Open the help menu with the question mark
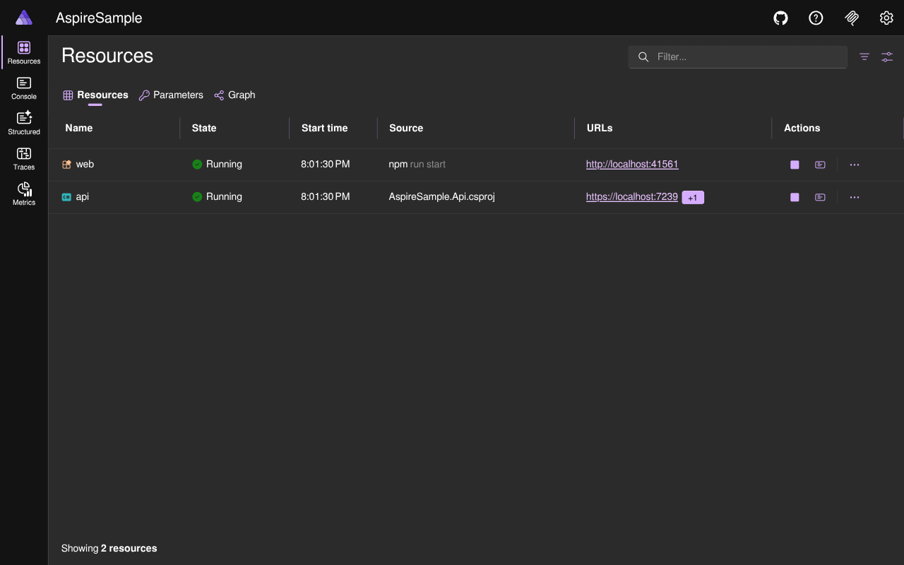 pyautogui.click(x=816, y=18)
